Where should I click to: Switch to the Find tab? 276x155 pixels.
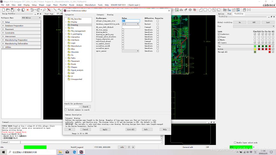[229, 14]
